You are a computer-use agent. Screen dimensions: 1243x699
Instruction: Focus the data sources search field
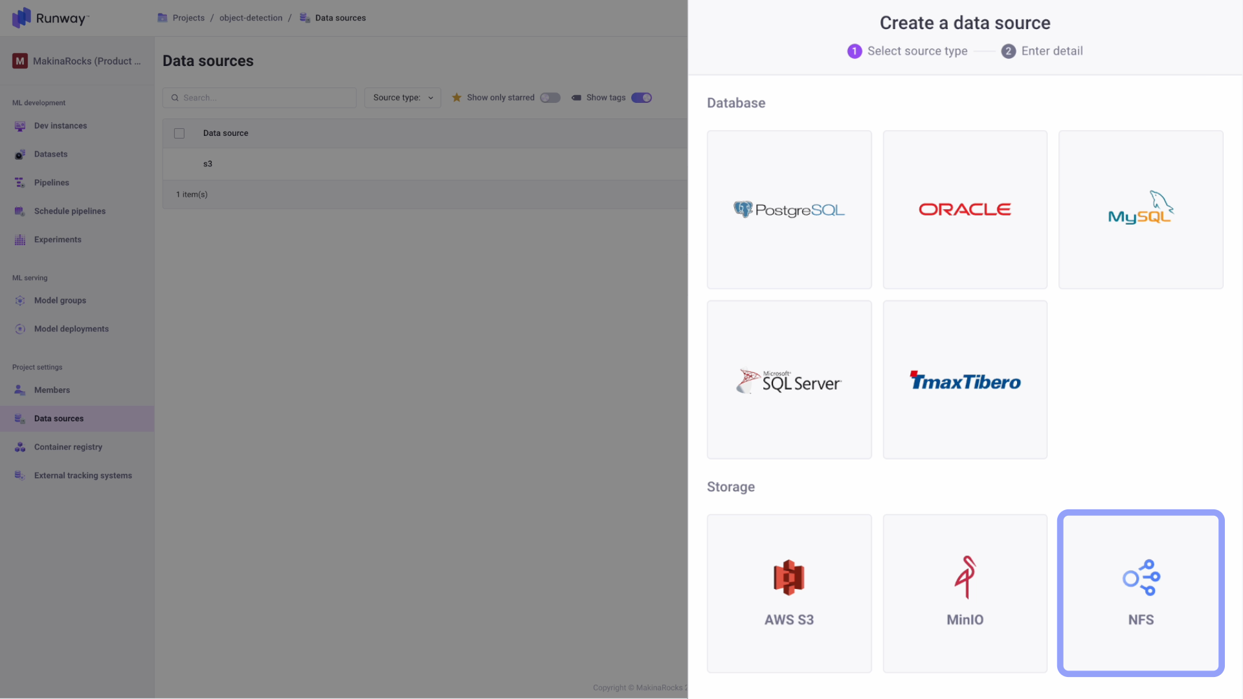point(259,98)
